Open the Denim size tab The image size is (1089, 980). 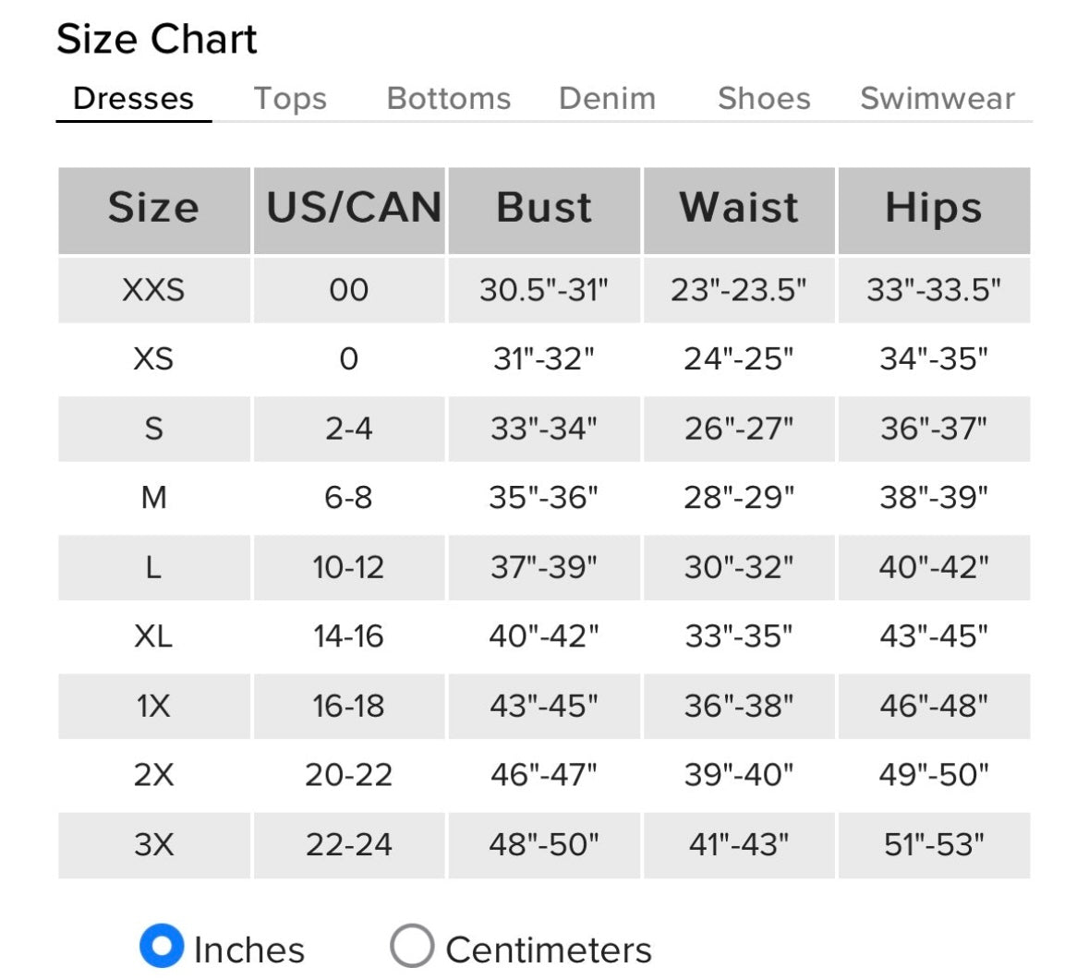click(x=607, y=99)
